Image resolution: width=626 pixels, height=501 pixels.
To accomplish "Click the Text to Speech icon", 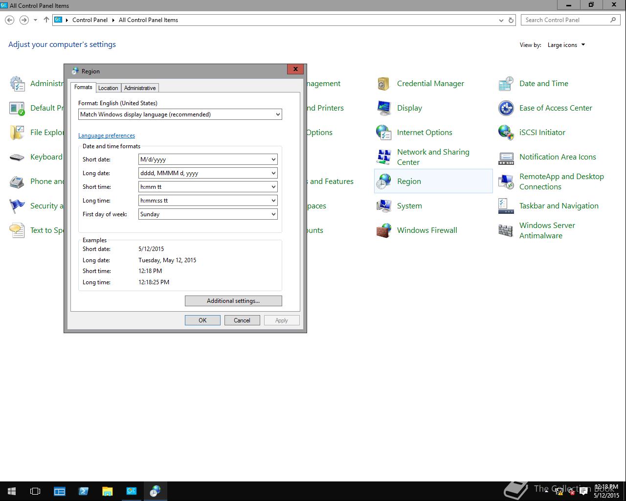I will click(x=17, y=230).
